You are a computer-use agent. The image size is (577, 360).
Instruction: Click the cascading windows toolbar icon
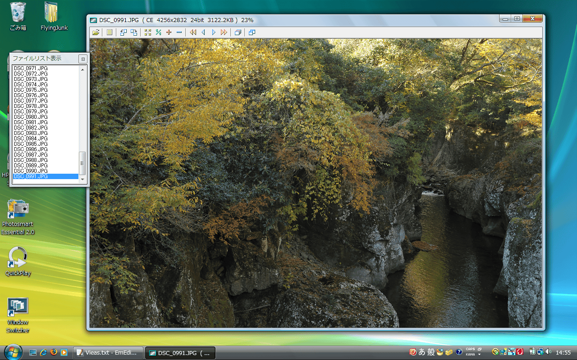238,32
